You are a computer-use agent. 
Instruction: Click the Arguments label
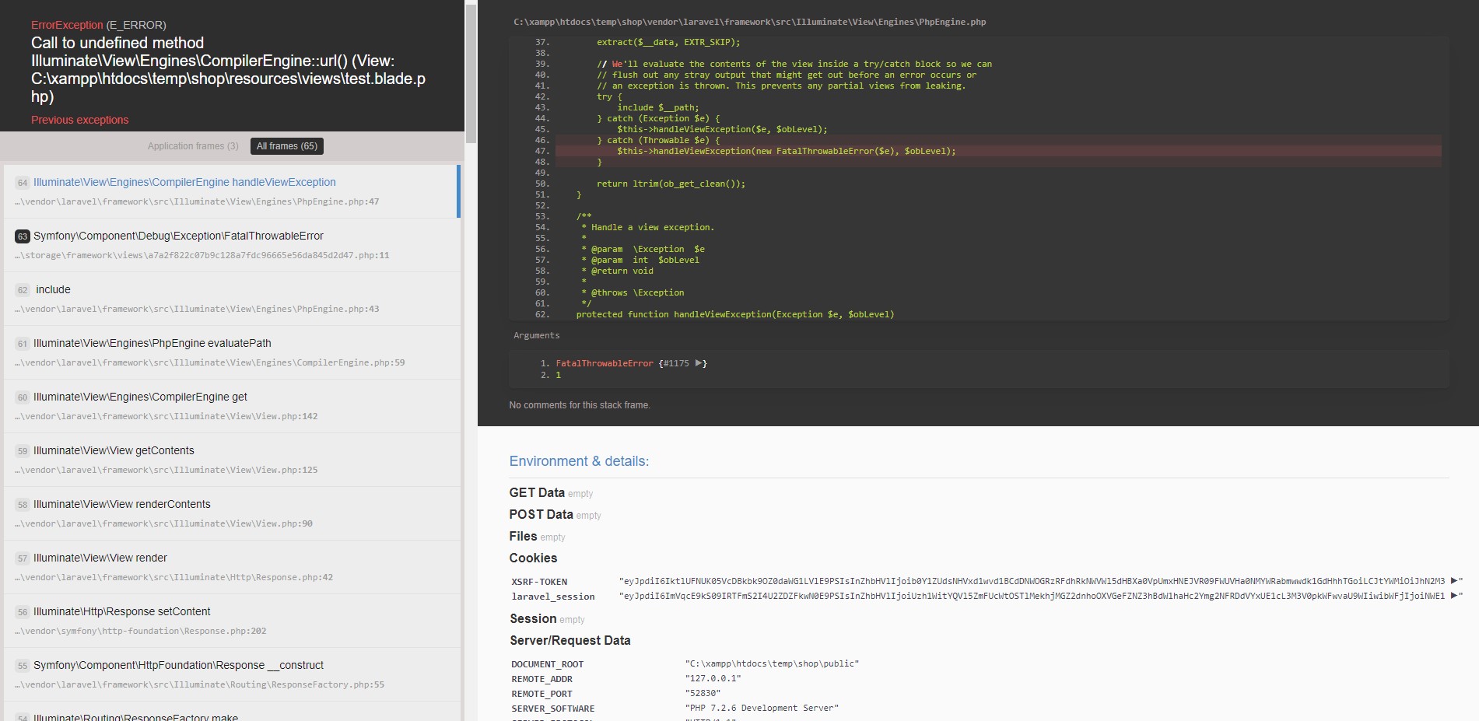536,335
